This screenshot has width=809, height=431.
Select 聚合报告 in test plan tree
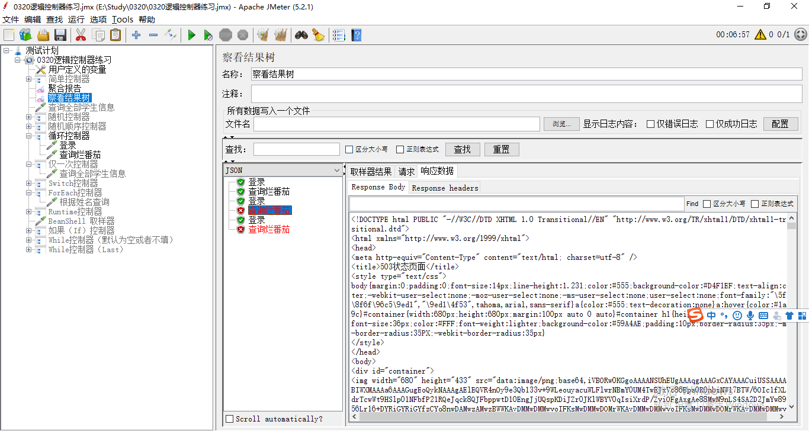coord(65,88)
